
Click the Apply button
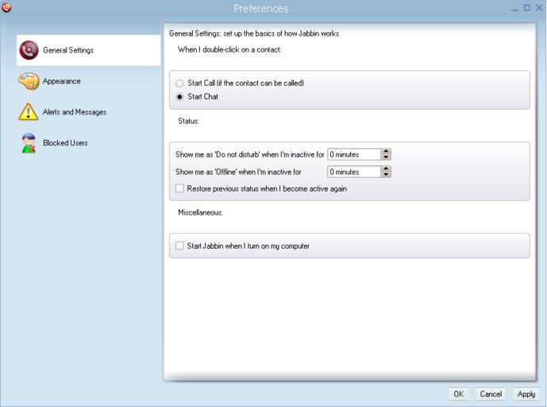(x=526, y=394)
